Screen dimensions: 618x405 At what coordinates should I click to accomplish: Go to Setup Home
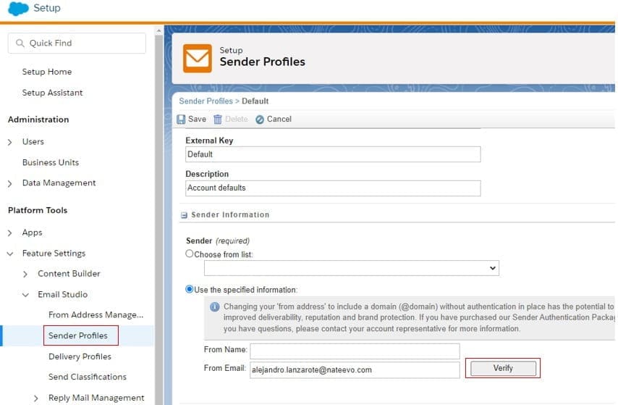(x=47, y=72)
